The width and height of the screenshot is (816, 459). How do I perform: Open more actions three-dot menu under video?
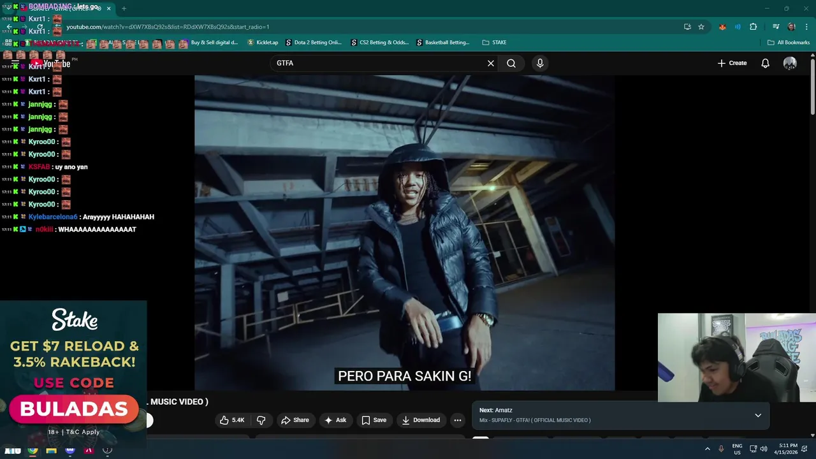pos(457,420)
